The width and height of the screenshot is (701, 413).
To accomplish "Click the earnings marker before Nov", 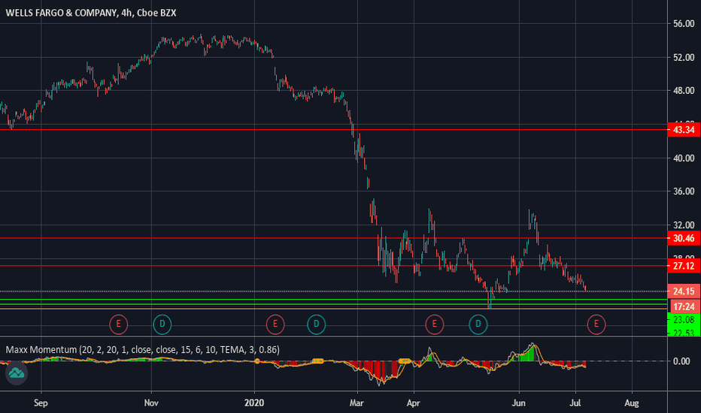I will [119, 324].
